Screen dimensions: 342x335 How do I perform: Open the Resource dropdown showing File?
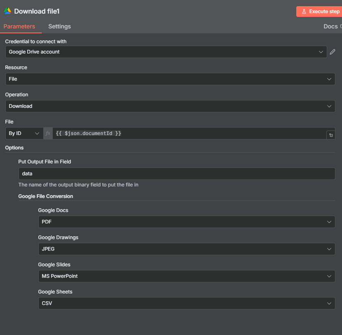170,79
